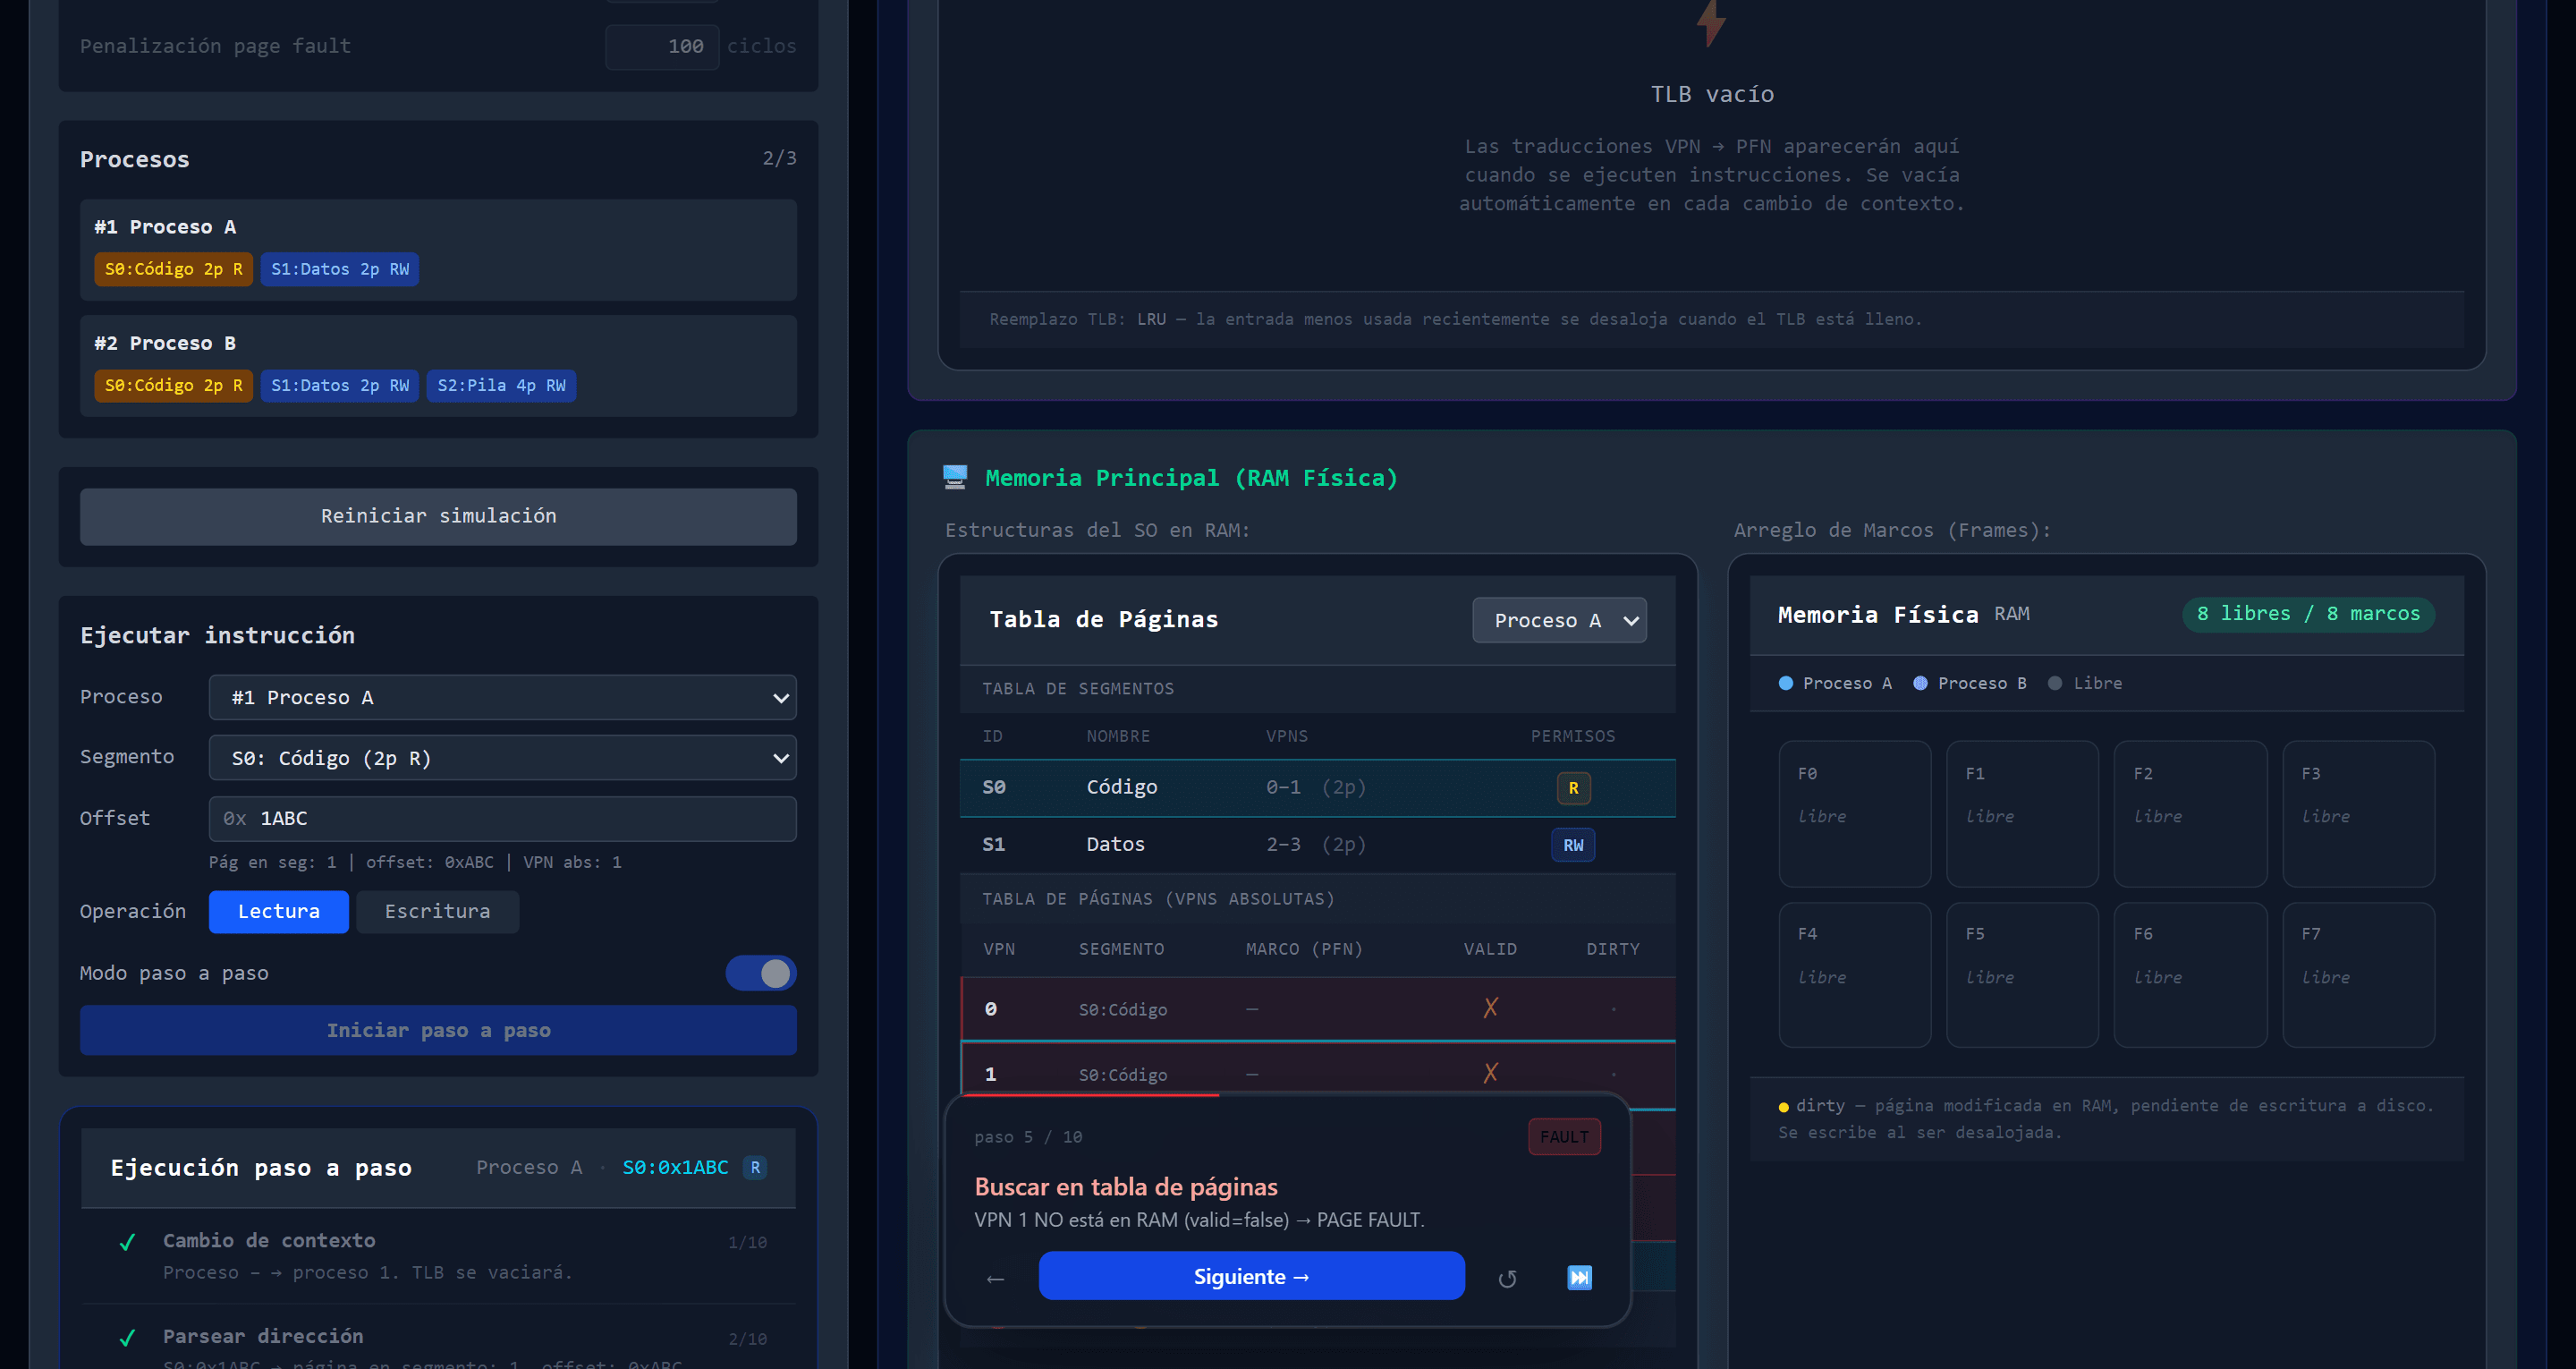Click the restart step icon

1507,1278
